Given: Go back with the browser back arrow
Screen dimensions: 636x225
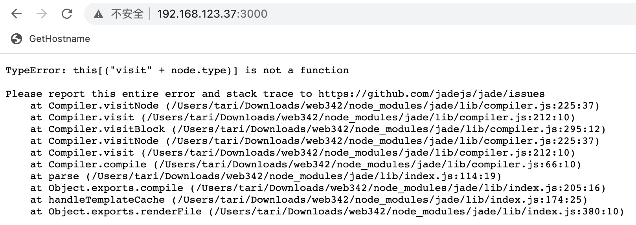Looking at the screenshot, I should pyautogui.click(x=17, y=14).
